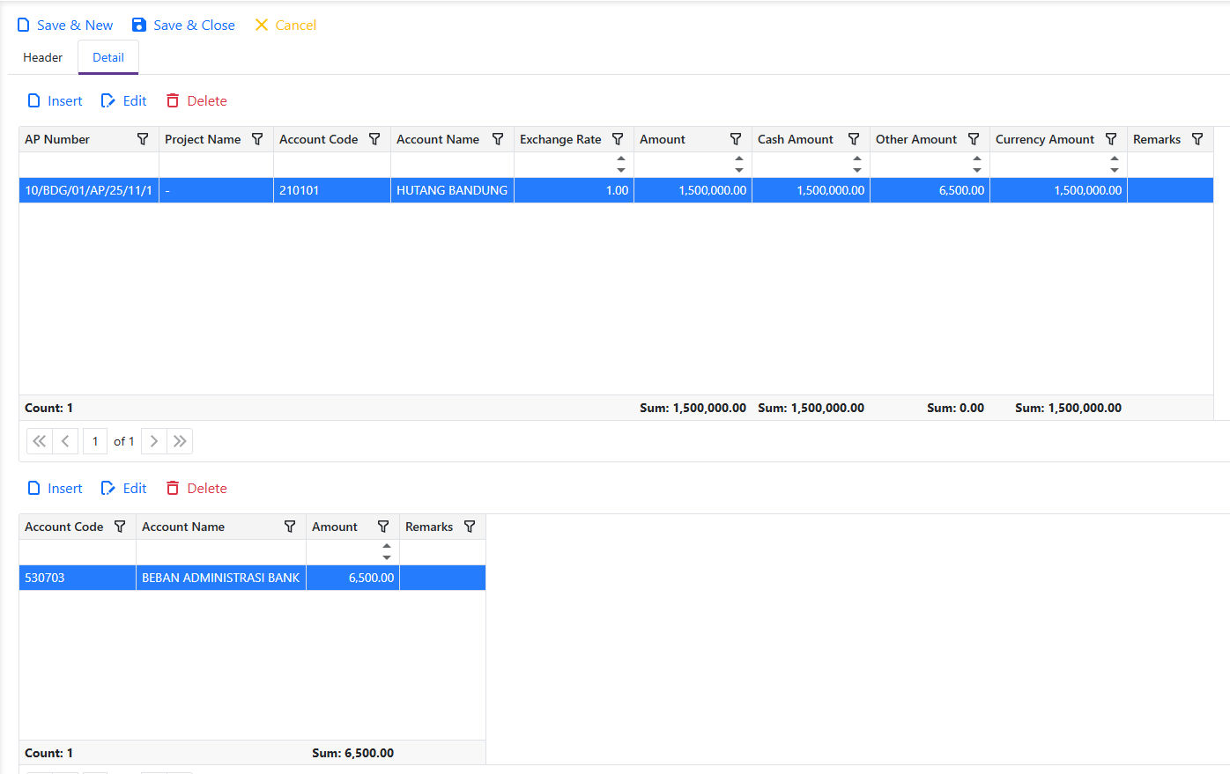Increment Currency Amount filter spinner

point(1115,158)
